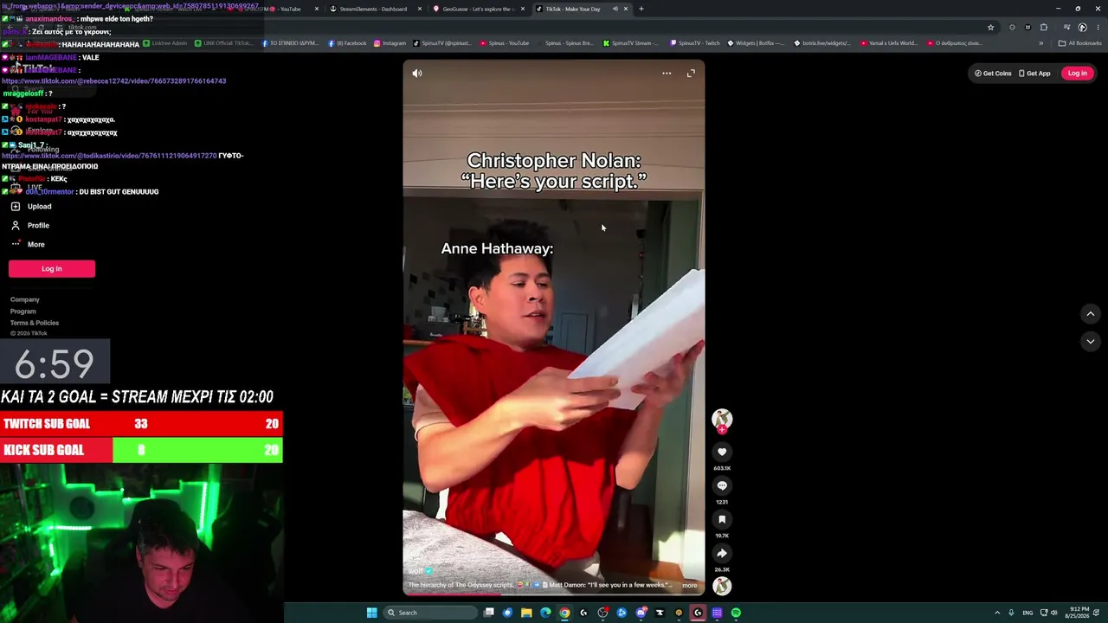Open the Instagram bookmark

[x=390, y=43]
